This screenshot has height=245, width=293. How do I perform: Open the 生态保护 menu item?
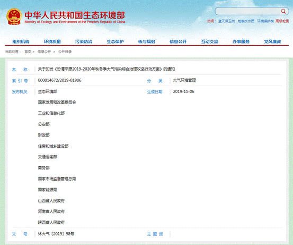click(115, 41)
